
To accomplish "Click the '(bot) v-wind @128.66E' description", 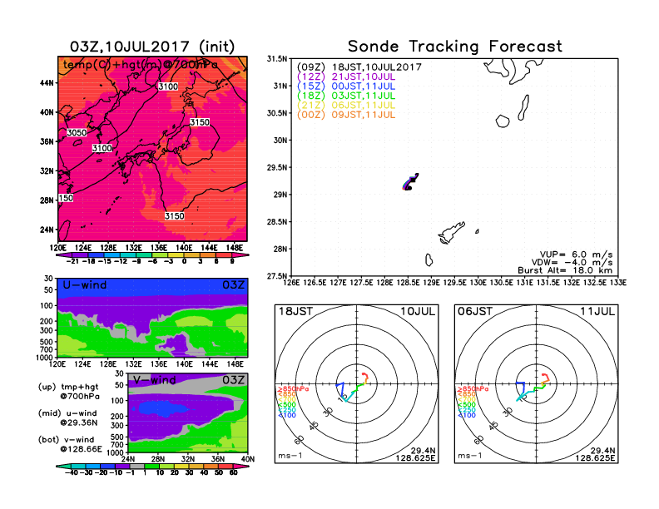I will [x=70, y=444].
